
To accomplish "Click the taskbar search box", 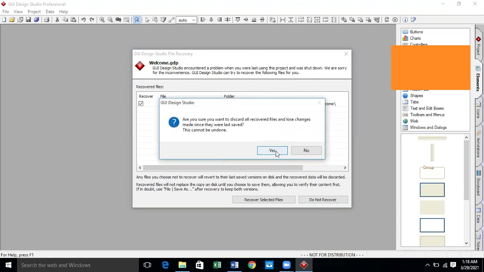I will [78, 265].
